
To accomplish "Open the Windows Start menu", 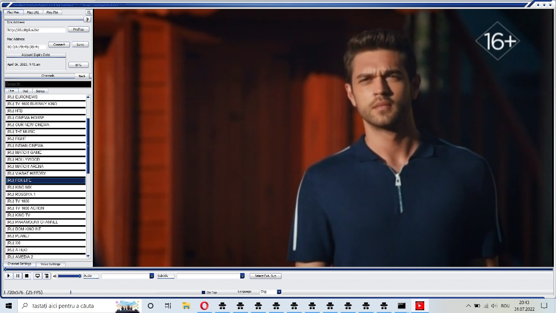I will [x=8, y=306].
